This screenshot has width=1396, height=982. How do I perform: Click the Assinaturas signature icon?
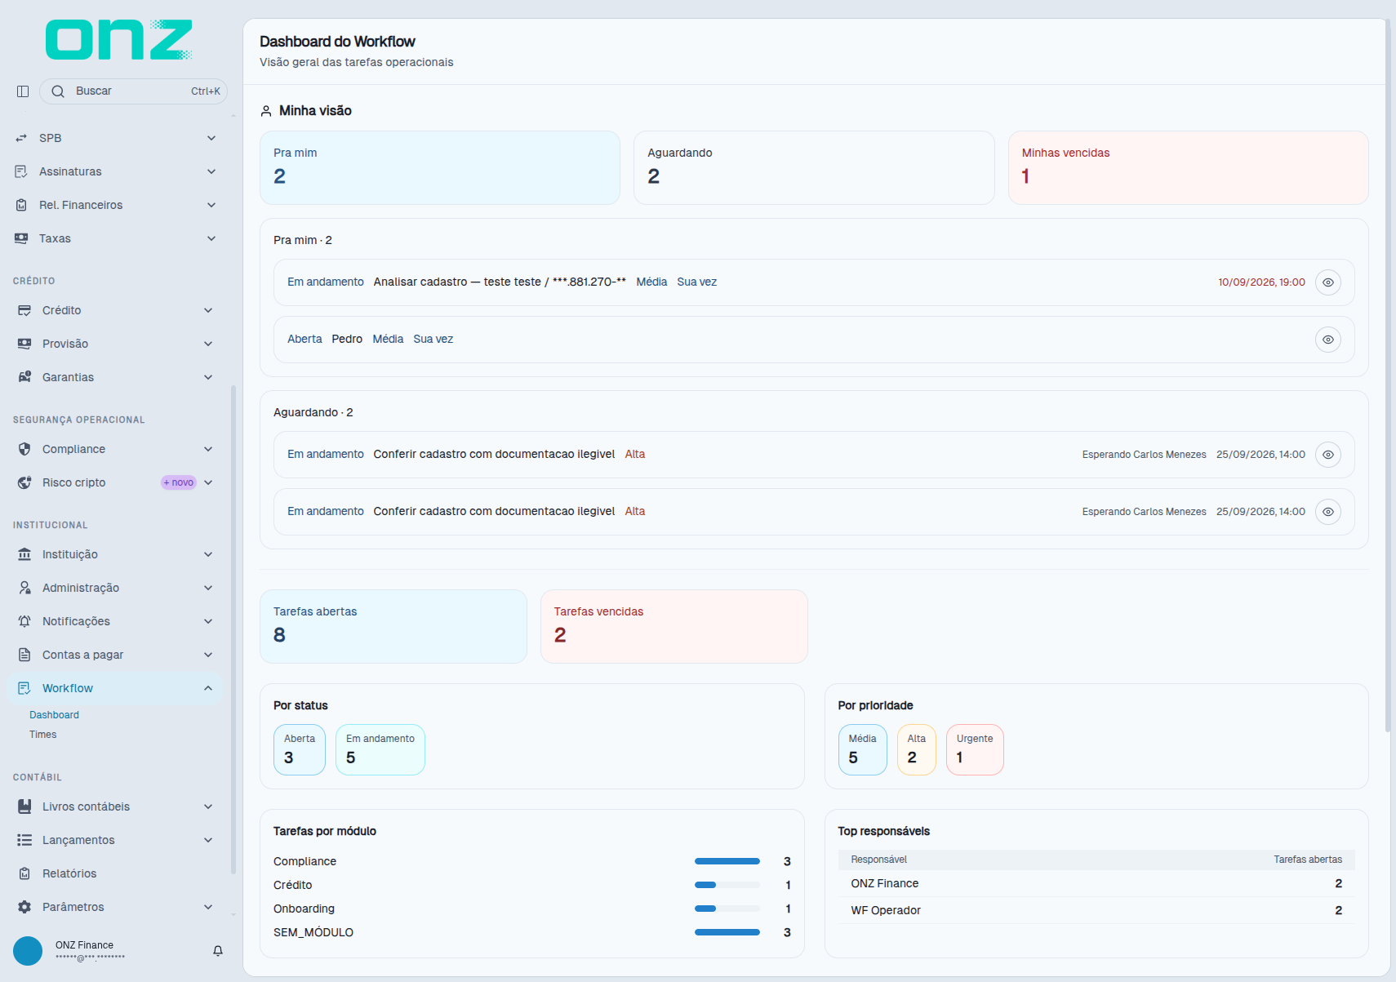point(21,171)
